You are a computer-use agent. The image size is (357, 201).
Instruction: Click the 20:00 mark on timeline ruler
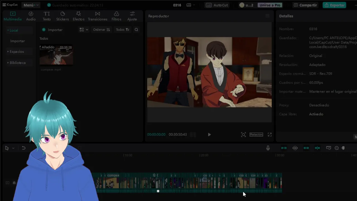(x=204, y=155)
